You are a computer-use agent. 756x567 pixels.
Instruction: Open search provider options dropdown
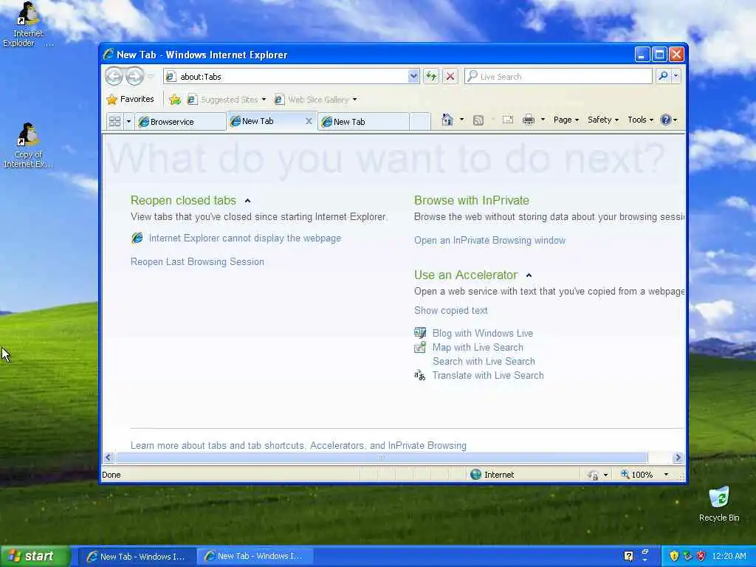676,76
